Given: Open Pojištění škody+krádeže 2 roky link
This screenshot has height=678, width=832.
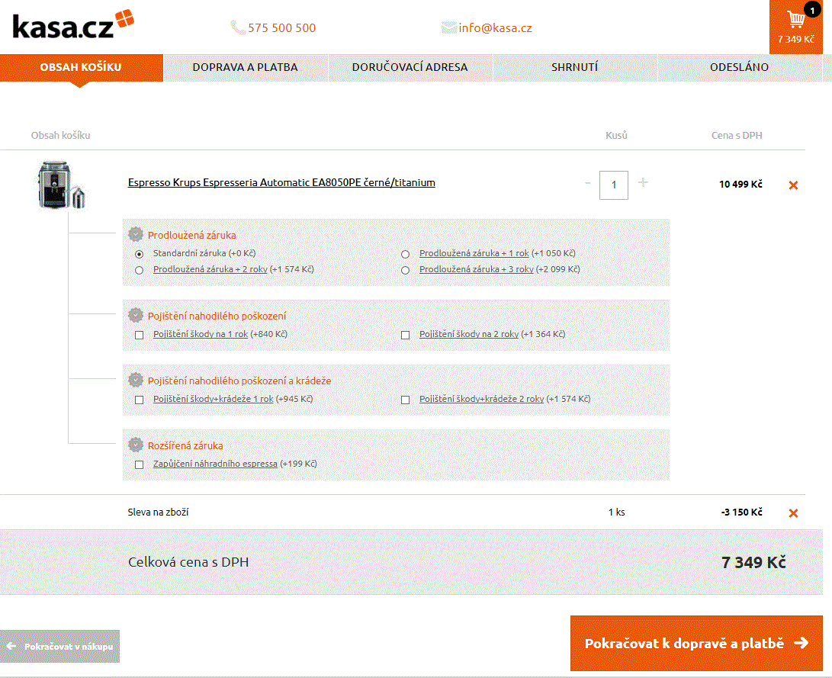Looking at the screenshot, I should tap(481, 399).
